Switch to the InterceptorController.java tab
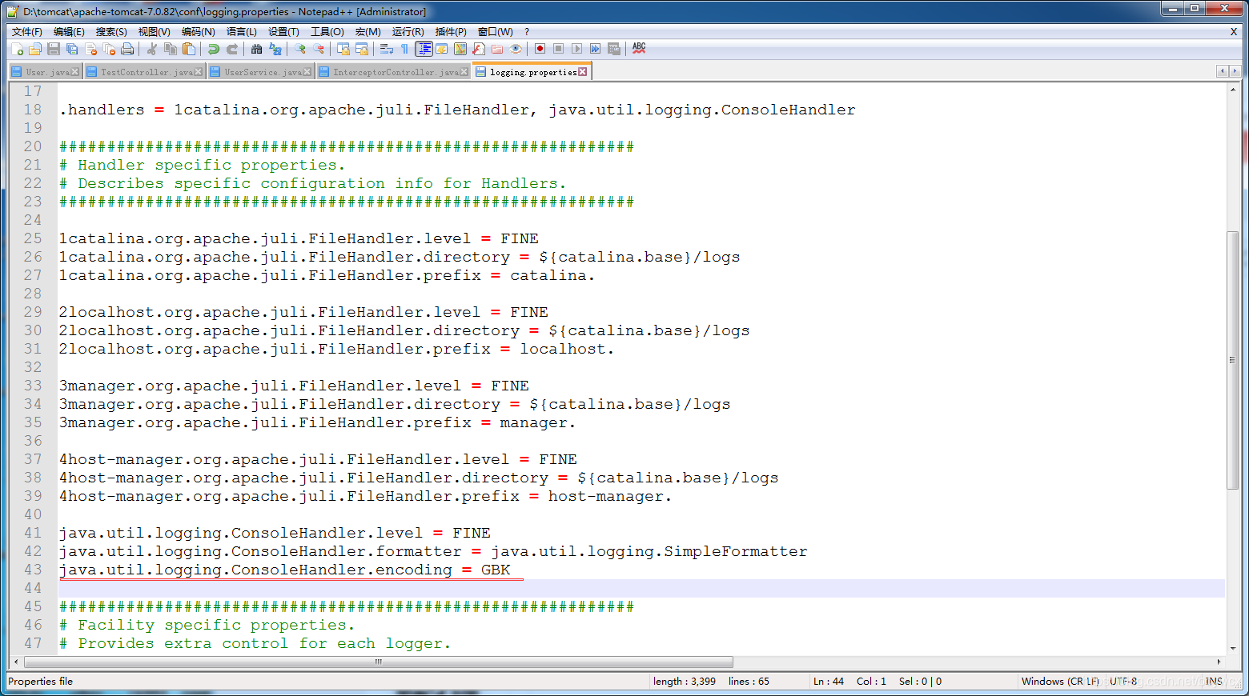1249x696 pixels. pyautogui.click(x=395, y=72)
